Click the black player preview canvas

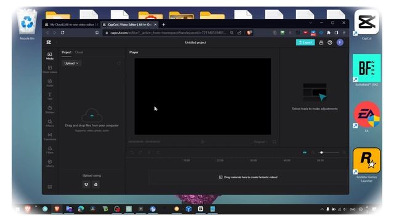coord(203,96)
